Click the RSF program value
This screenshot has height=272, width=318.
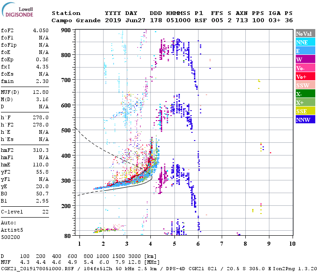(x=201, y=20)
